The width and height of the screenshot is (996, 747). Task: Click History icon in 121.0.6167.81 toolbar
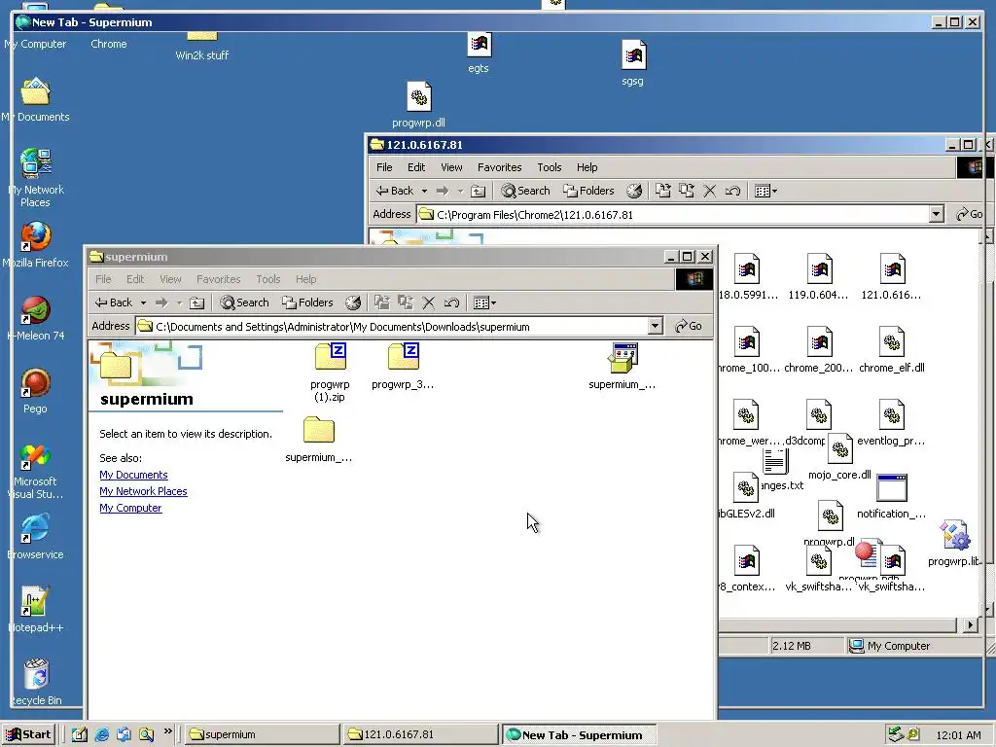pyautogui.click(x=634, y=191)
